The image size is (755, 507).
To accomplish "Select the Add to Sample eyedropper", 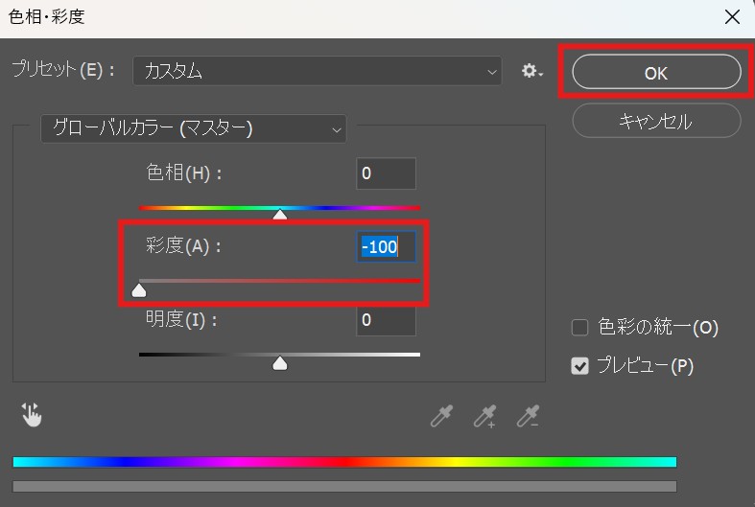I will point(484,416).
